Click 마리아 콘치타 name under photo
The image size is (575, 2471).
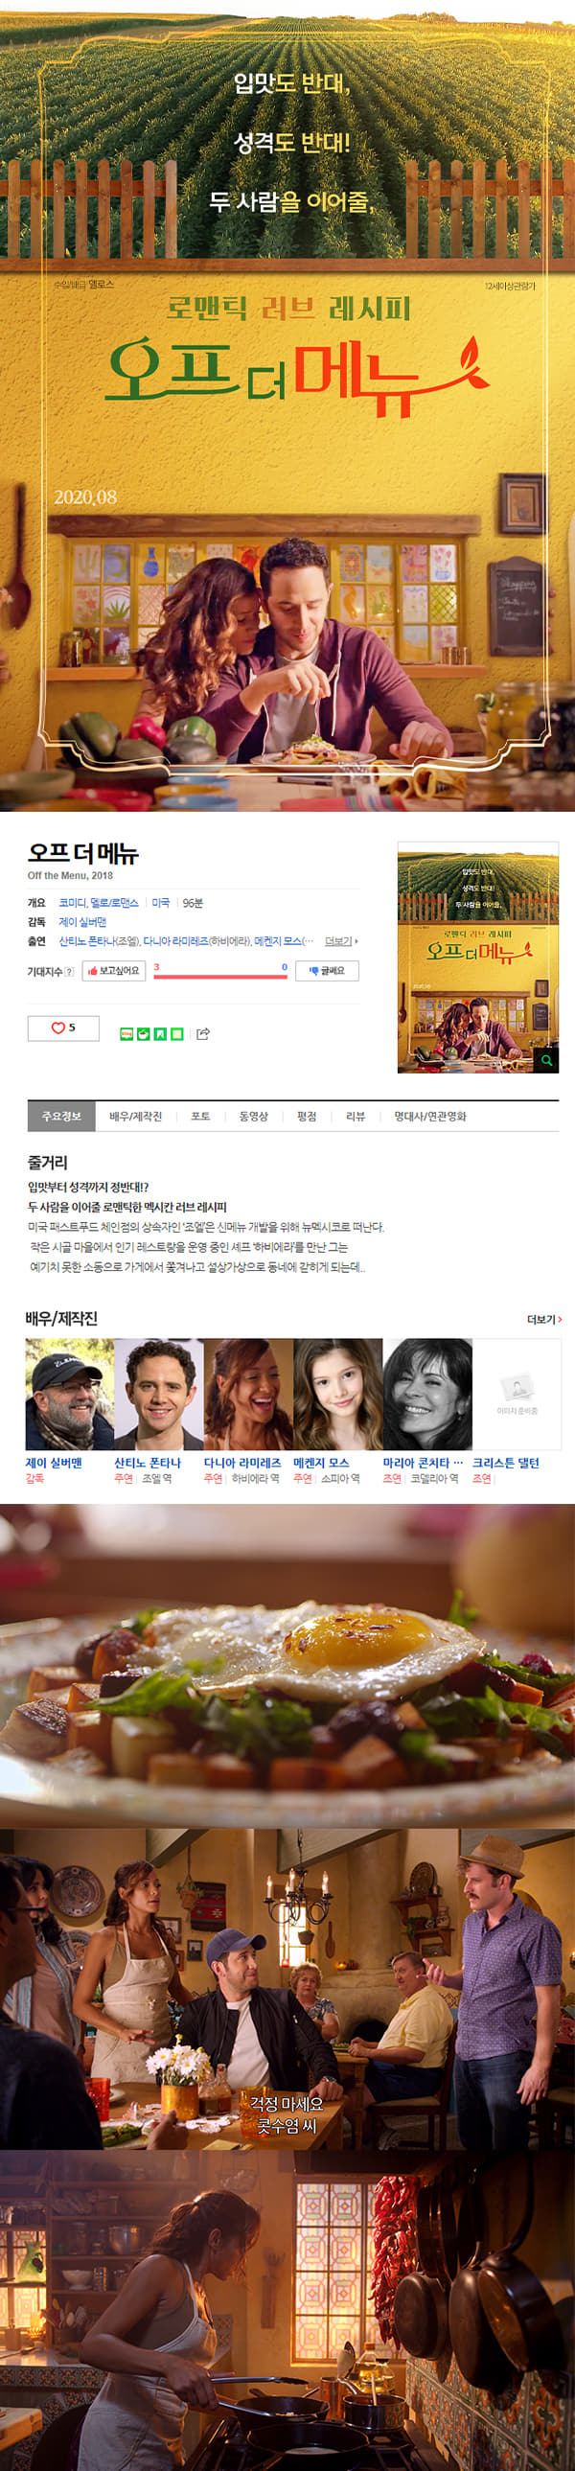423,1463
